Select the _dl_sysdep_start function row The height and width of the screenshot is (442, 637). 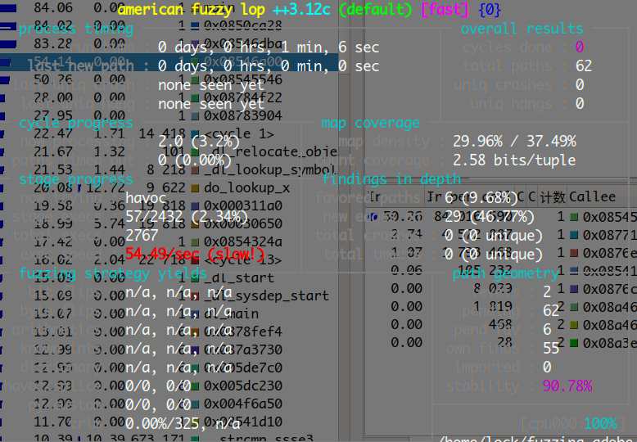tap(169, 295)
